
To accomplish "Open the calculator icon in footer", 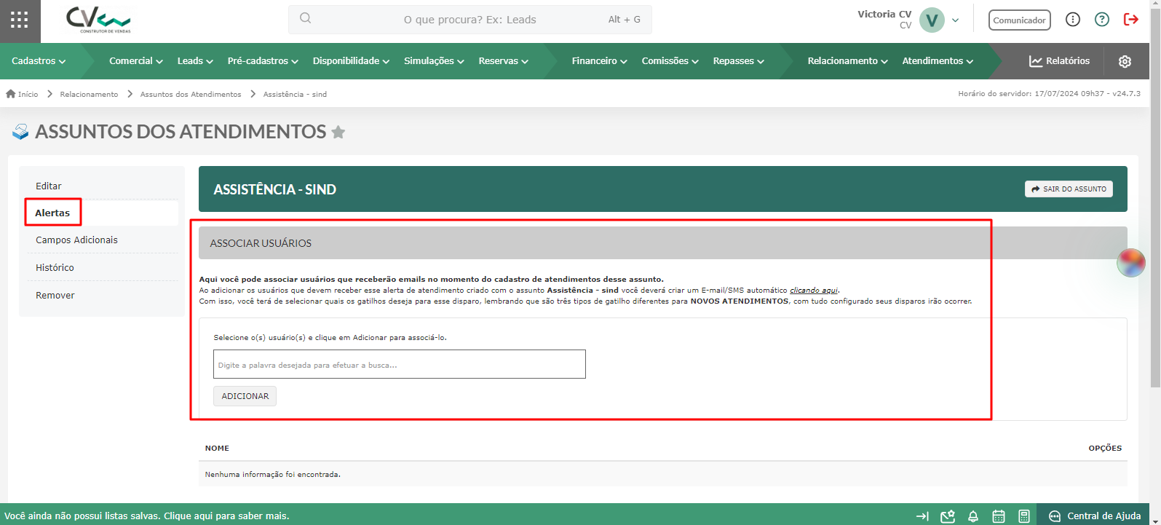I will pyautogui.click(x=1024, y=516).
